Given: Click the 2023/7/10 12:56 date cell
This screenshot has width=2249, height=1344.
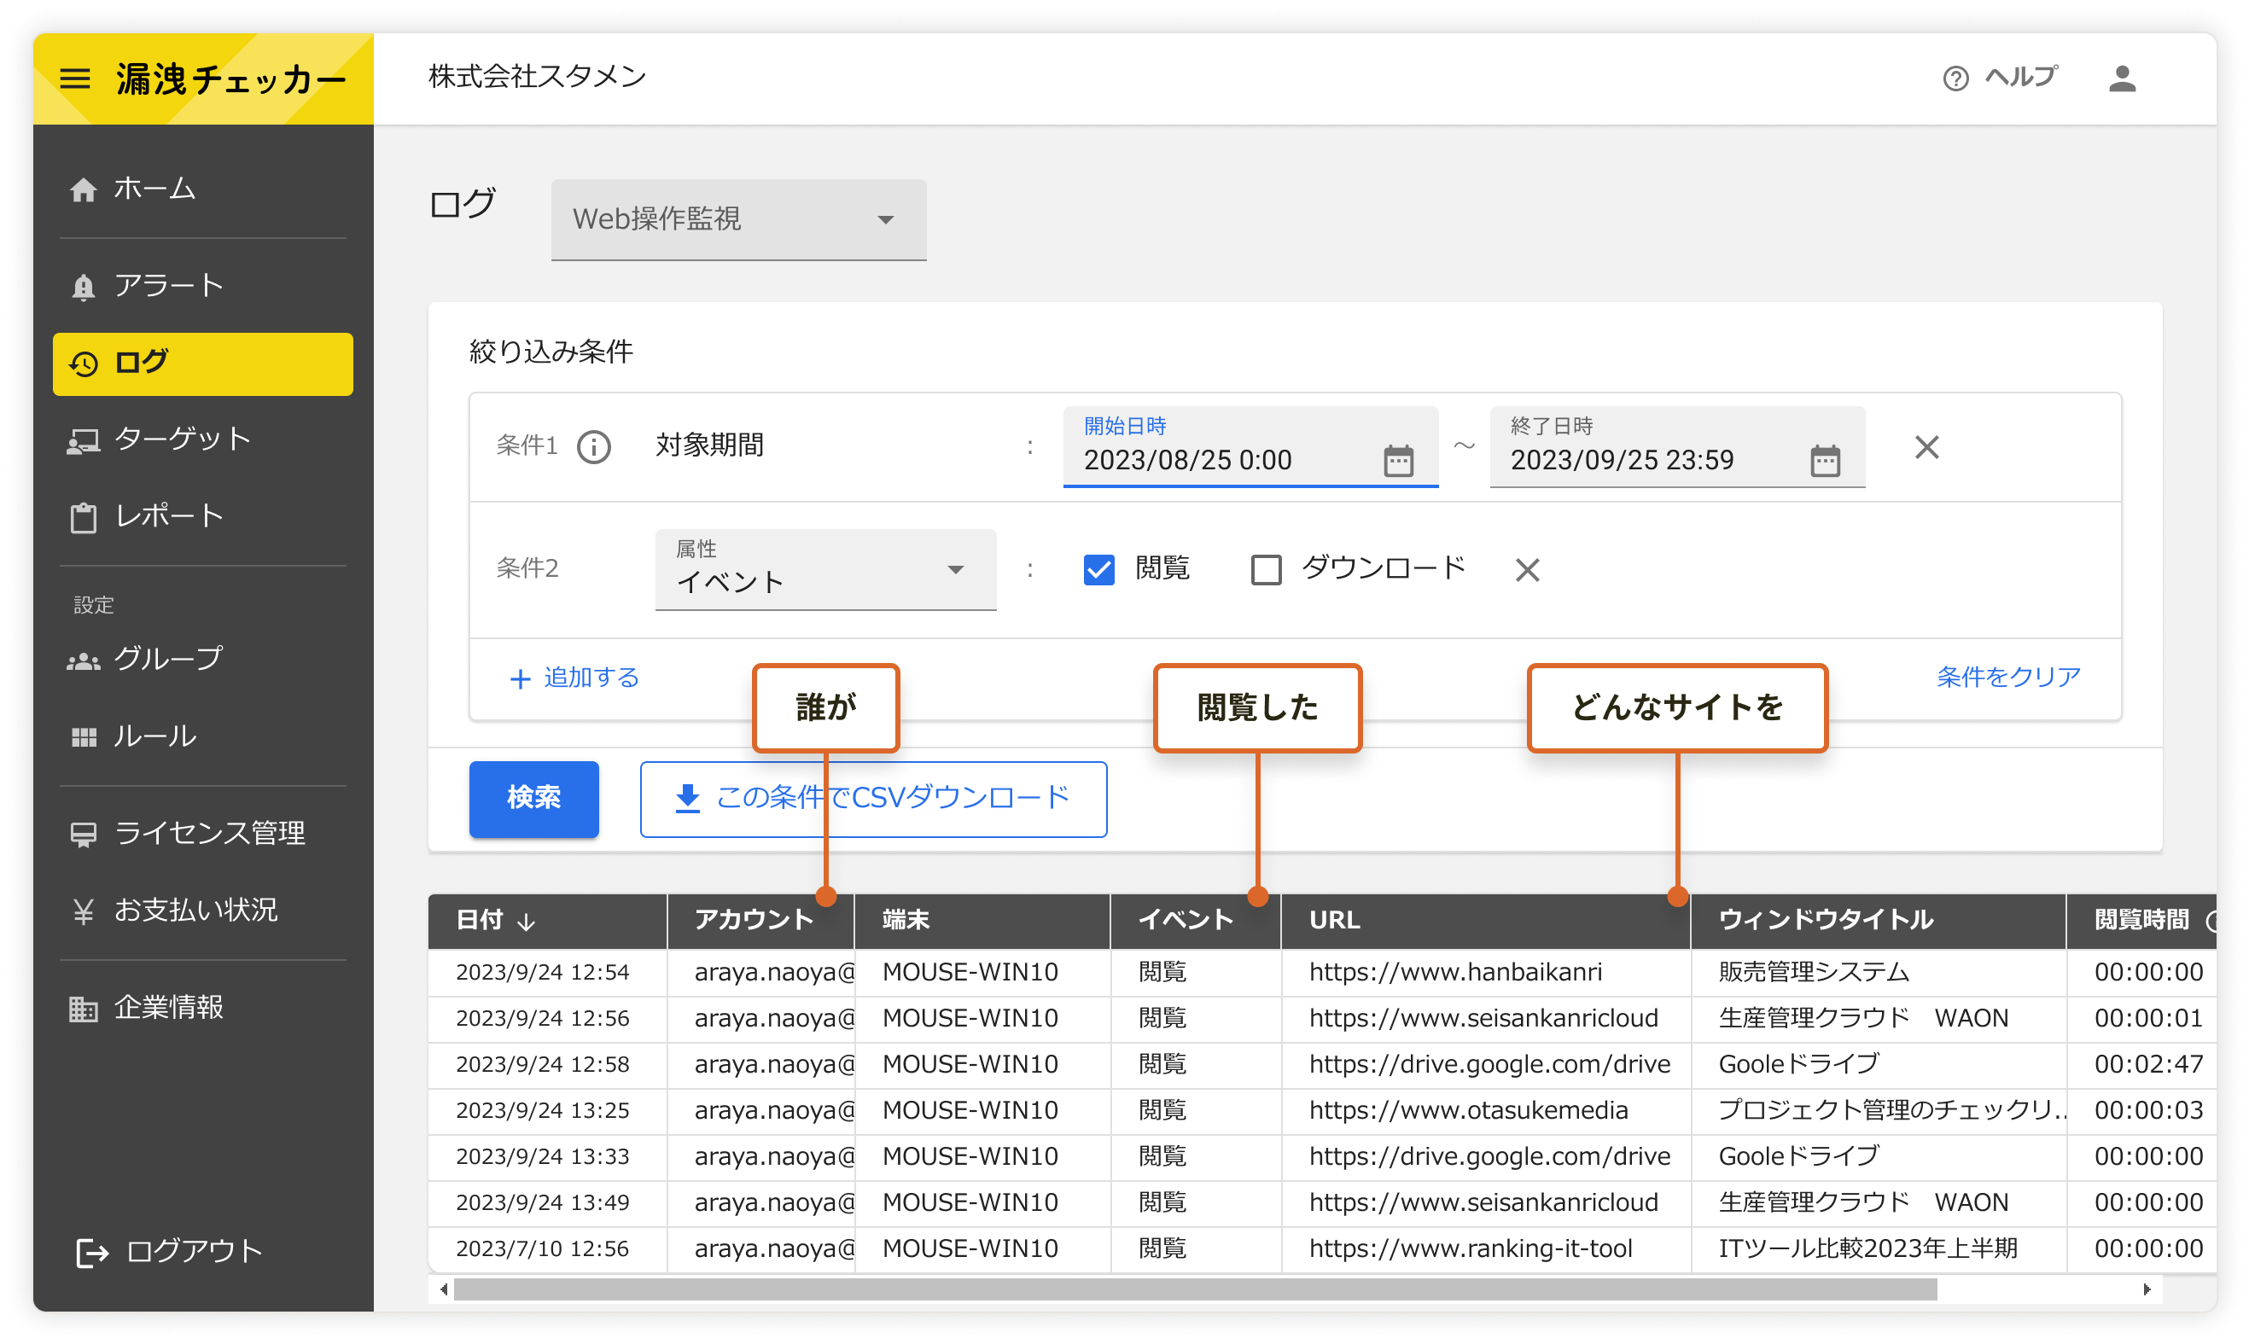Looking at the screenshot, I should tap(547, 1250).
